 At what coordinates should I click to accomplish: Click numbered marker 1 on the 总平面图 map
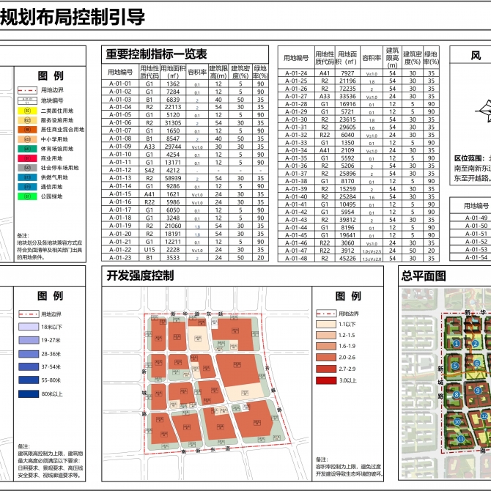coord(456,343)
